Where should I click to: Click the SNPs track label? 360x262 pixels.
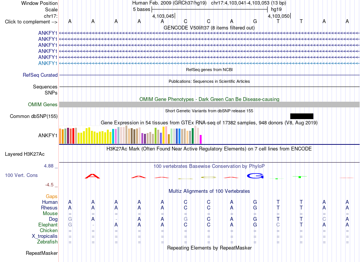(x=51, y=93)
